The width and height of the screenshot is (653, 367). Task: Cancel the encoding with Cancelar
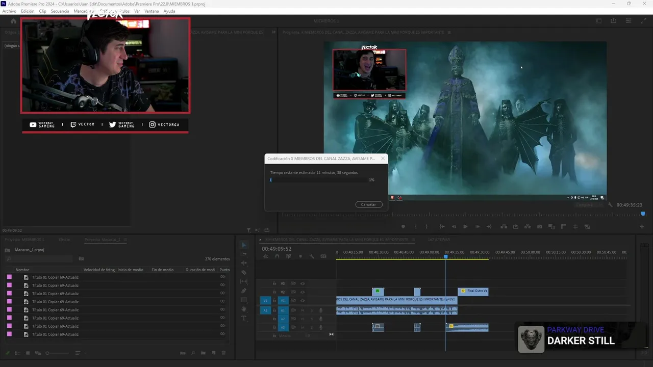point(368,204)
